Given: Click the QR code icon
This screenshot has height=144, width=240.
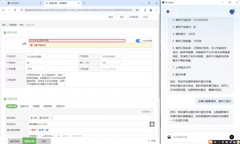Looking at the screenshot, I should [x=152, y=124].
